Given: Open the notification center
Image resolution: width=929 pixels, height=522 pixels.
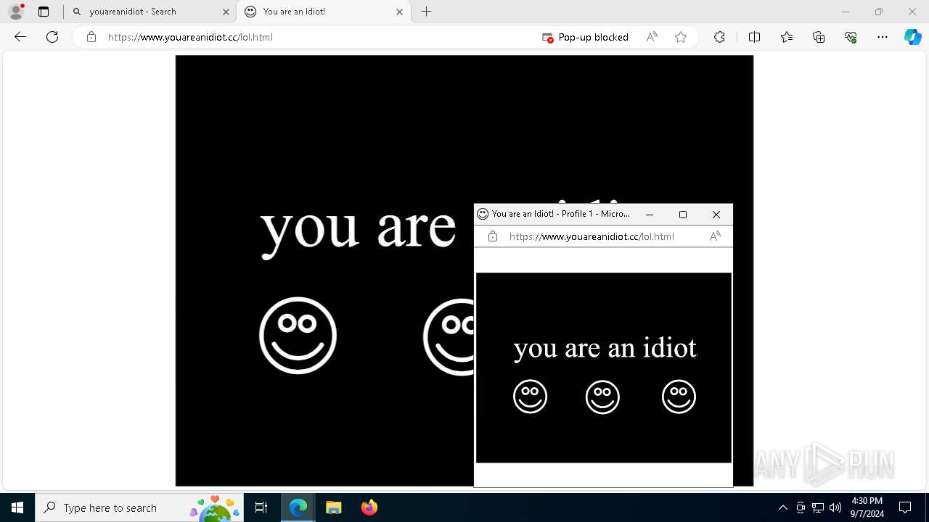Looking at the screenshot, I should (x=905, y=507).
